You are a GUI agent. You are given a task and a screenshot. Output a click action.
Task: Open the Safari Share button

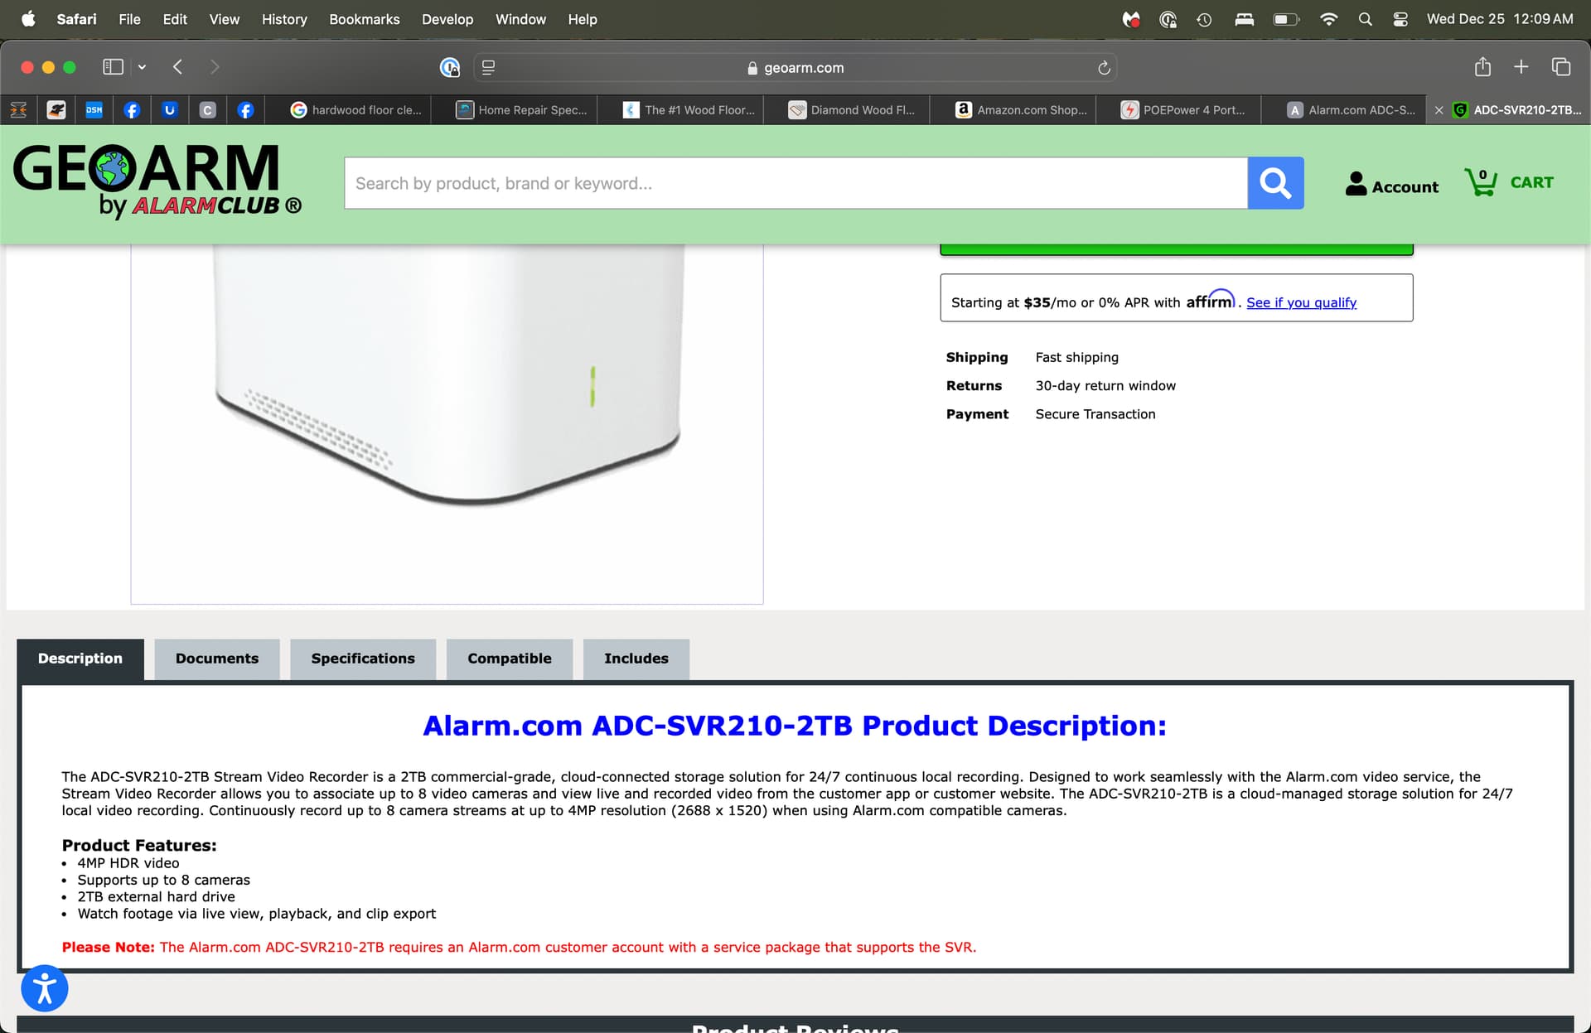1482,66
